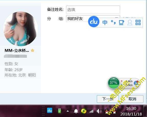Click the nickname 'MM-立水桥...'
This screenshot has height=117, width=147.
(17, 51)
